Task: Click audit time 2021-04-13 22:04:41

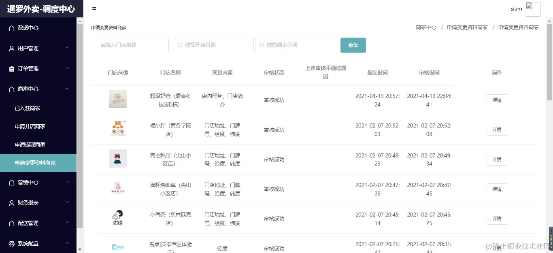Action: click(429, 100)
